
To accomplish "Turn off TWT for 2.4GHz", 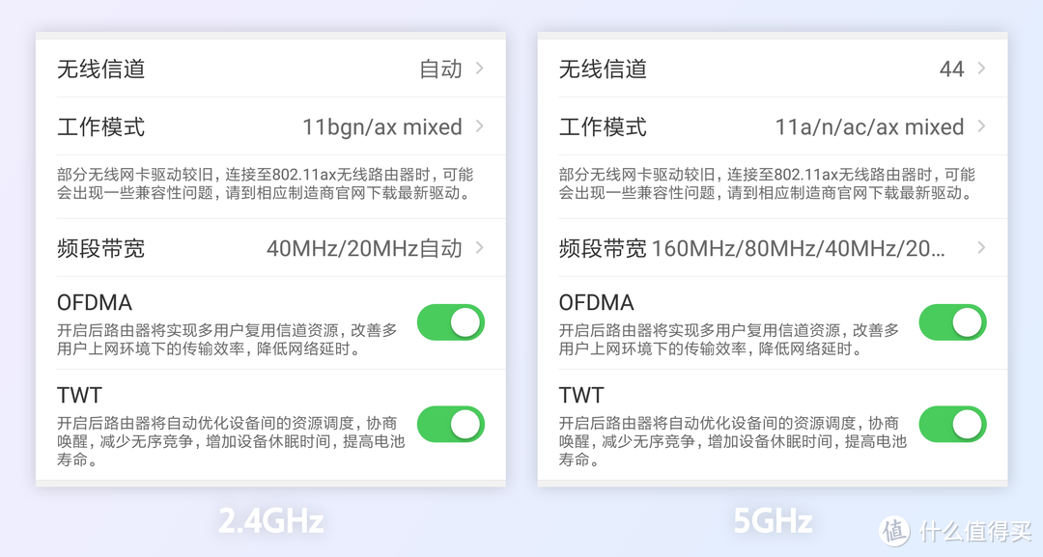I will [451, 424].
